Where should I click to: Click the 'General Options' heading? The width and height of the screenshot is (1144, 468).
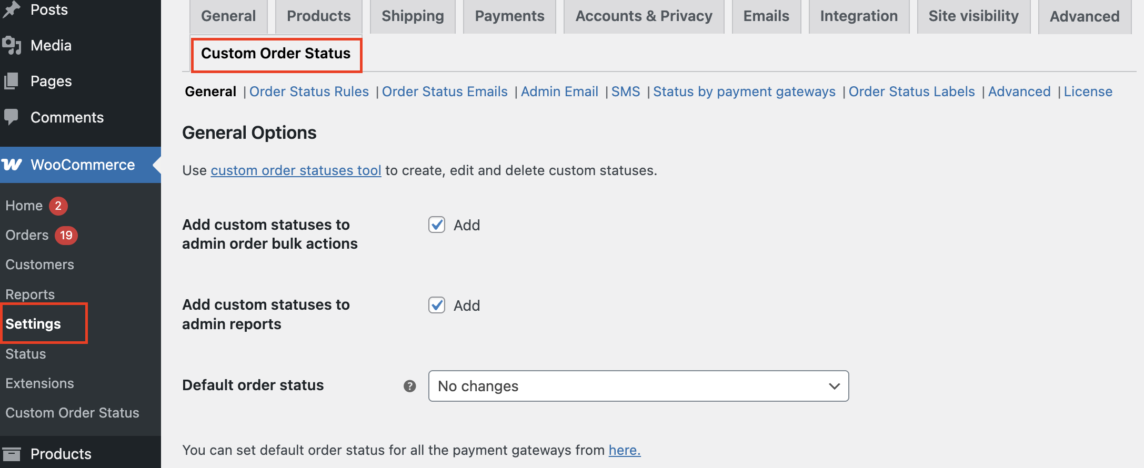pos(249,133)
